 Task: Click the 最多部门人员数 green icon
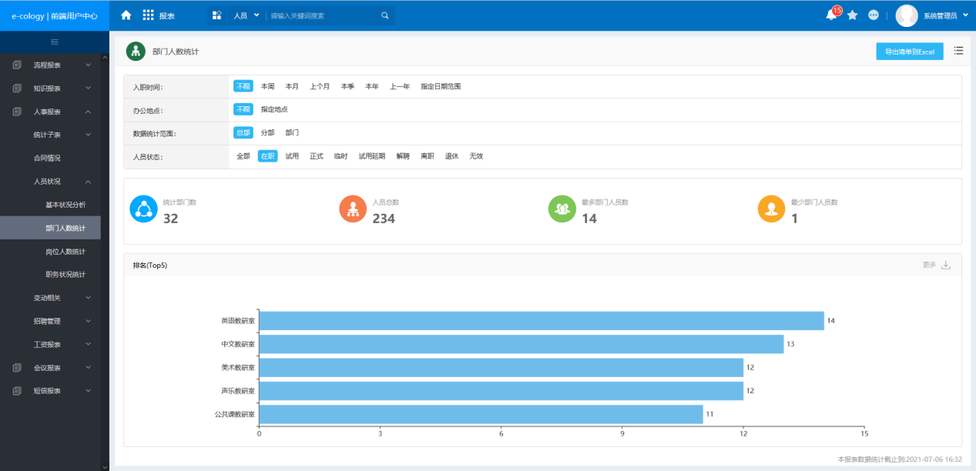[x=562, y=209]
